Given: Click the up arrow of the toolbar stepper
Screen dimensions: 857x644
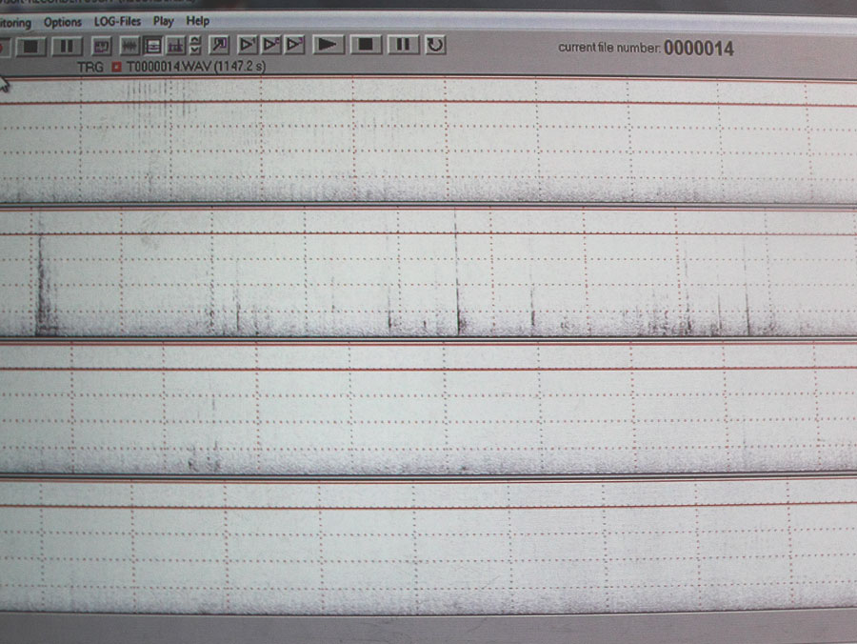Looking at the screenshot, I should click(195, 40).
